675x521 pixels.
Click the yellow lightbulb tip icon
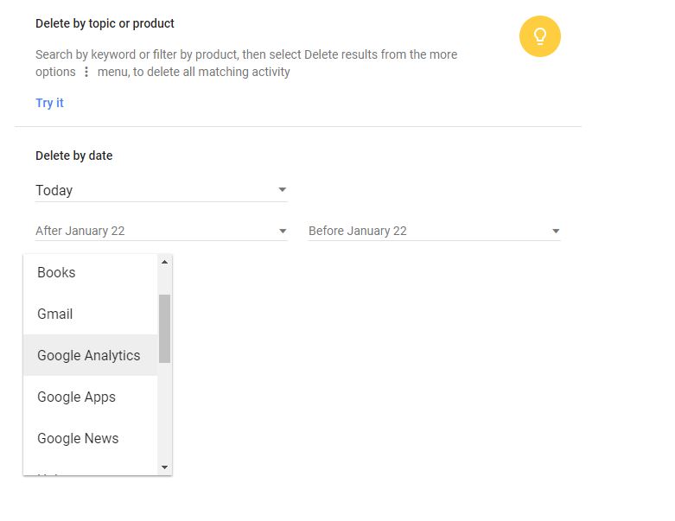pyautogui.click(x=539, y=36)
